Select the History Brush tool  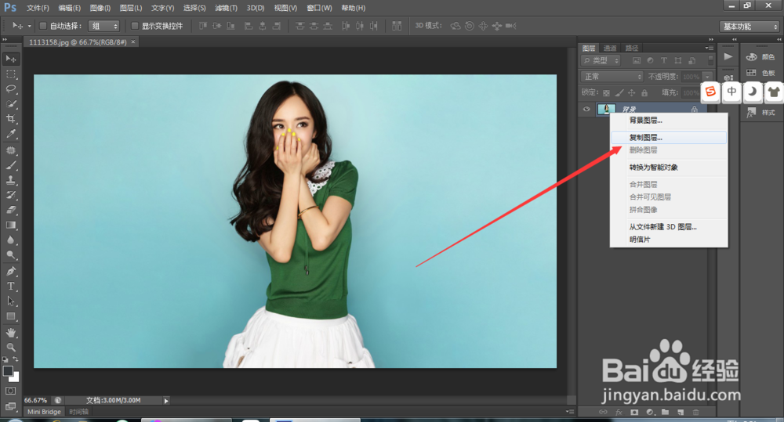(10, 195)
